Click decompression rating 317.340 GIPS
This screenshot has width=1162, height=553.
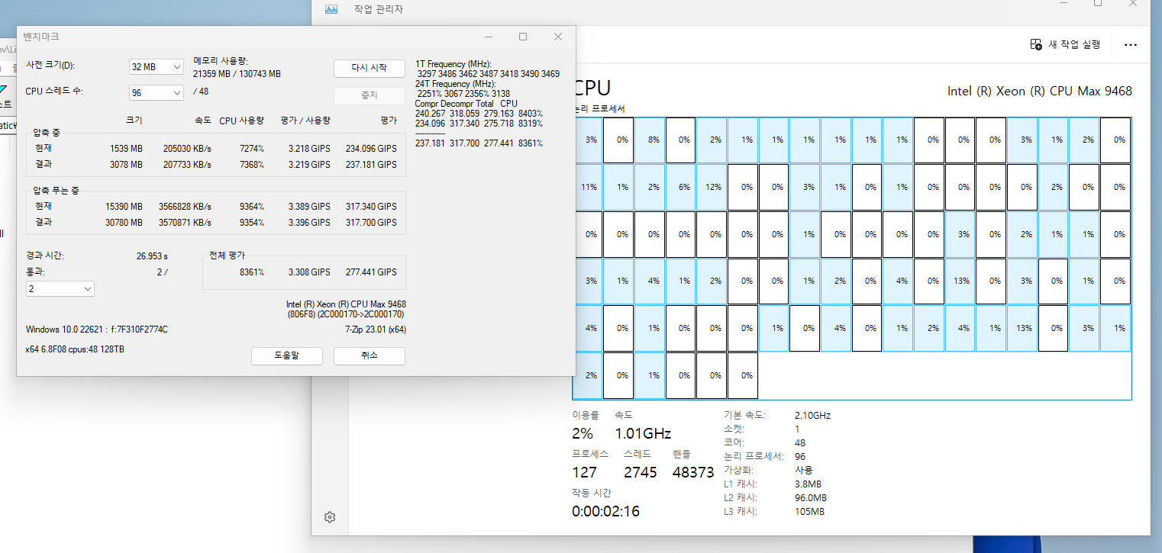coord(371,207)
